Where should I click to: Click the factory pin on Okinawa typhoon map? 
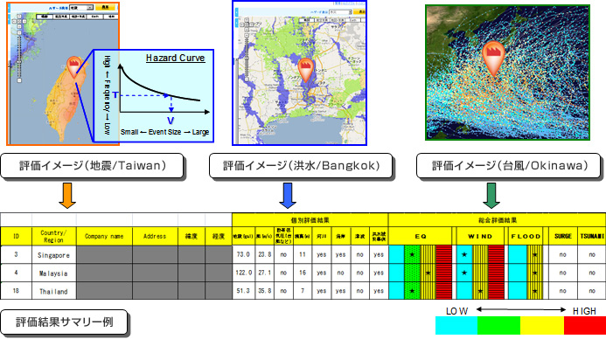click(x=493, y=57)
